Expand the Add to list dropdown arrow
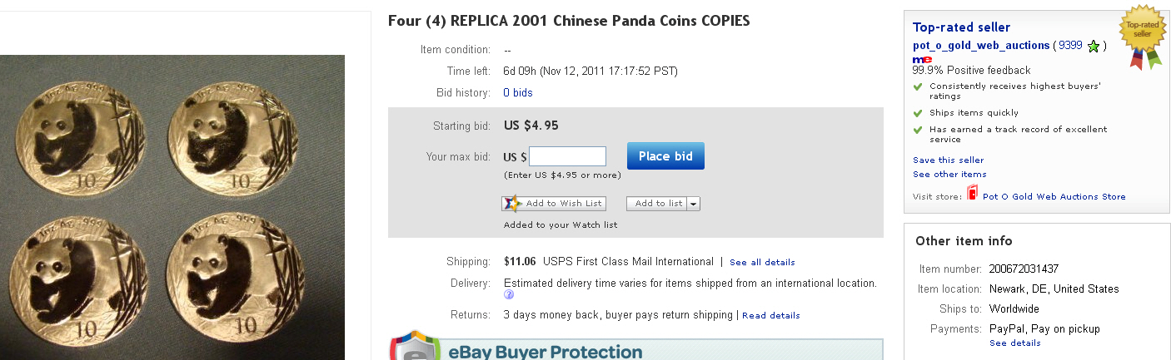This screenshot has height=360, width=1171. tap(694, 204)
